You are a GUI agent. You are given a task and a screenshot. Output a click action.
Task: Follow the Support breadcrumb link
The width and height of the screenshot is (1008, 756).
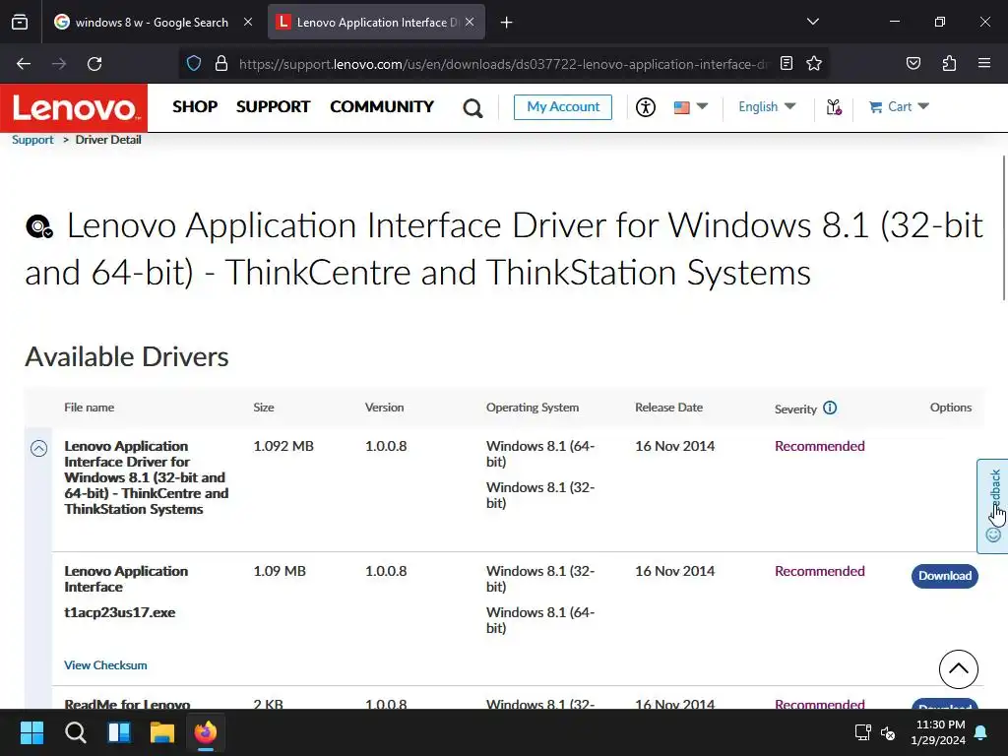tap(32, 140)
